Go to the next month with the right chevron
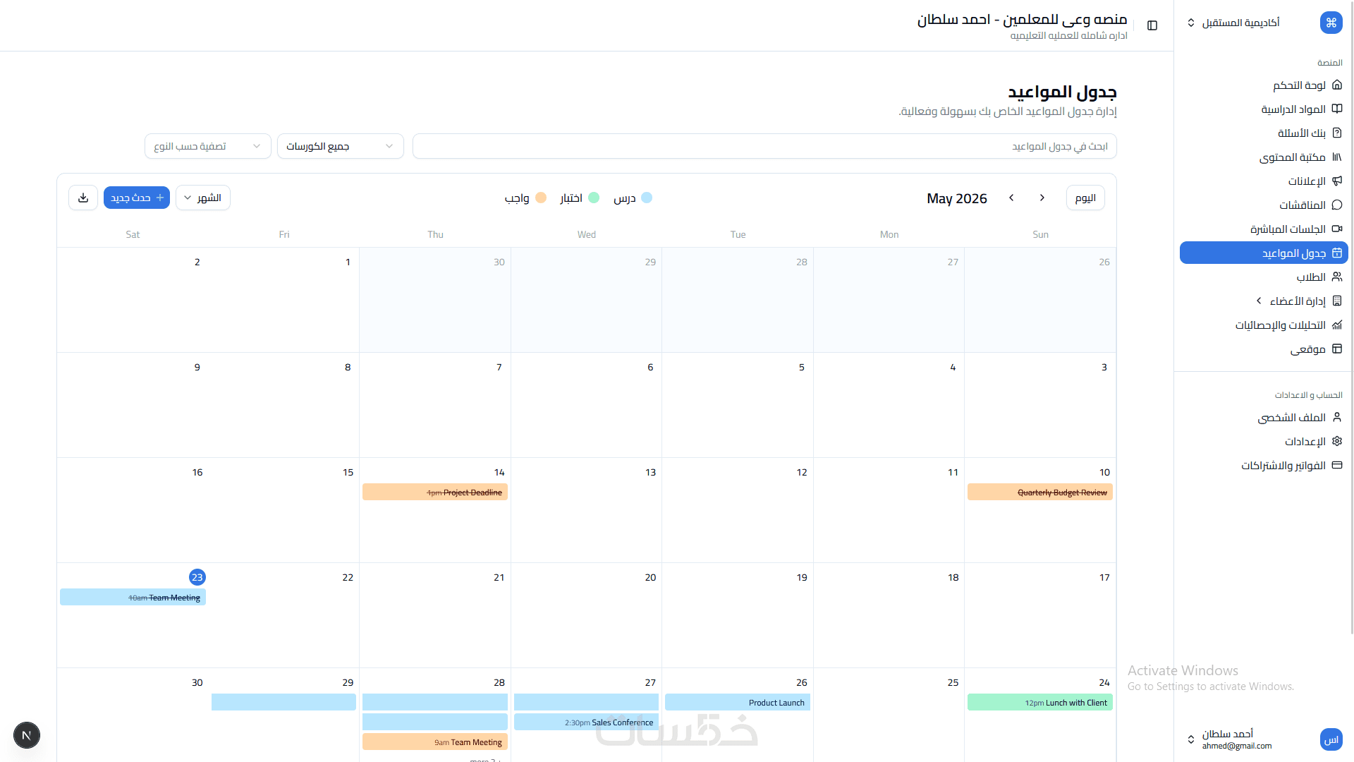 coord(1042,198)
